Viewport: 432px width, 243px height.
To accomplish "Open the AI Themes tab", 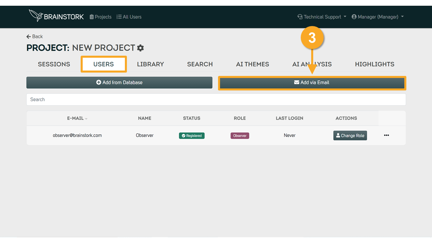I will click(252, 64).
